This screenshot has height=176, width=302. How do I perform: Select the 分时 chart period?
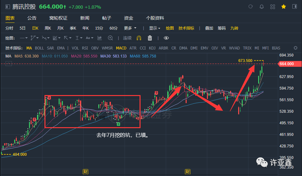pyautogui.click(x=9, y=28)
